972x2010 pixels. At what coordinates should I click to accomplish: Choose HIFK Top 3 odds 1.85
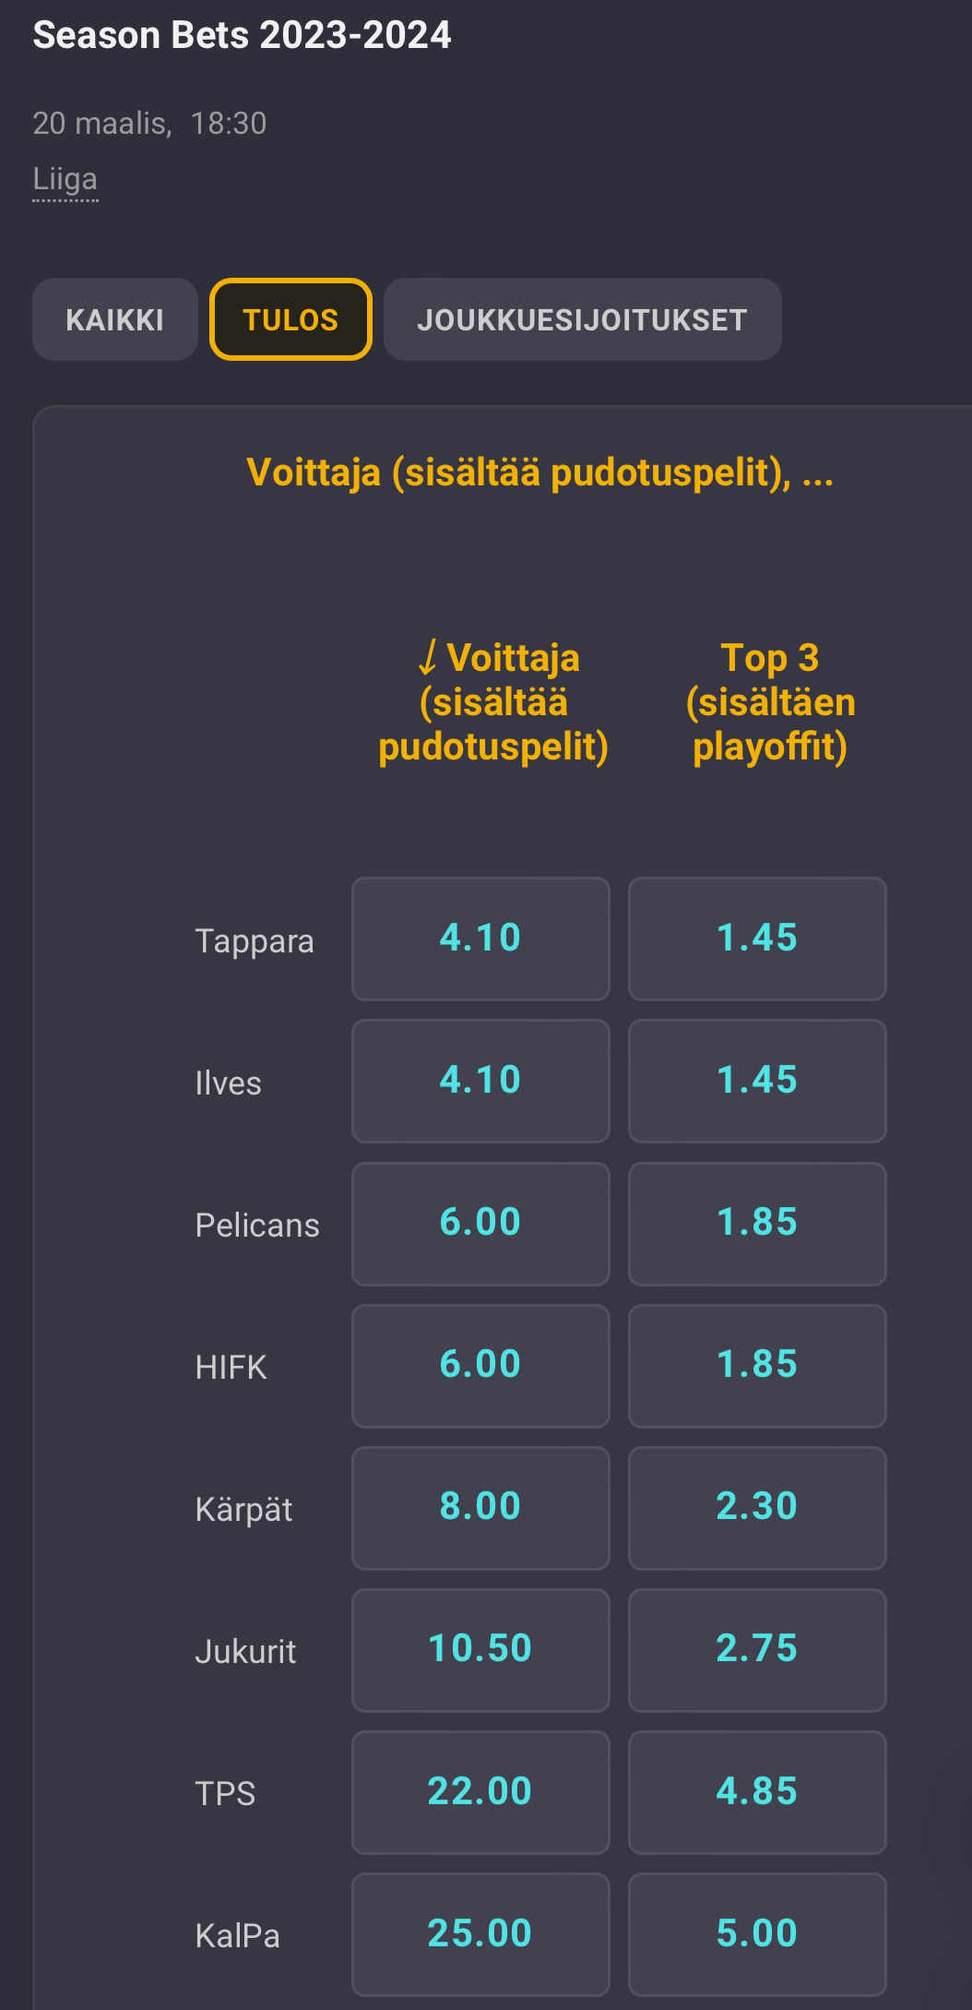tap(757, 1365)
